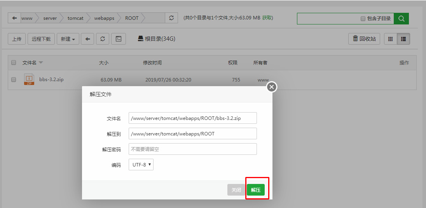Open the terminal icon in toolbar
426x208 pixels.
pyautogui.click(x=119, y=39)
